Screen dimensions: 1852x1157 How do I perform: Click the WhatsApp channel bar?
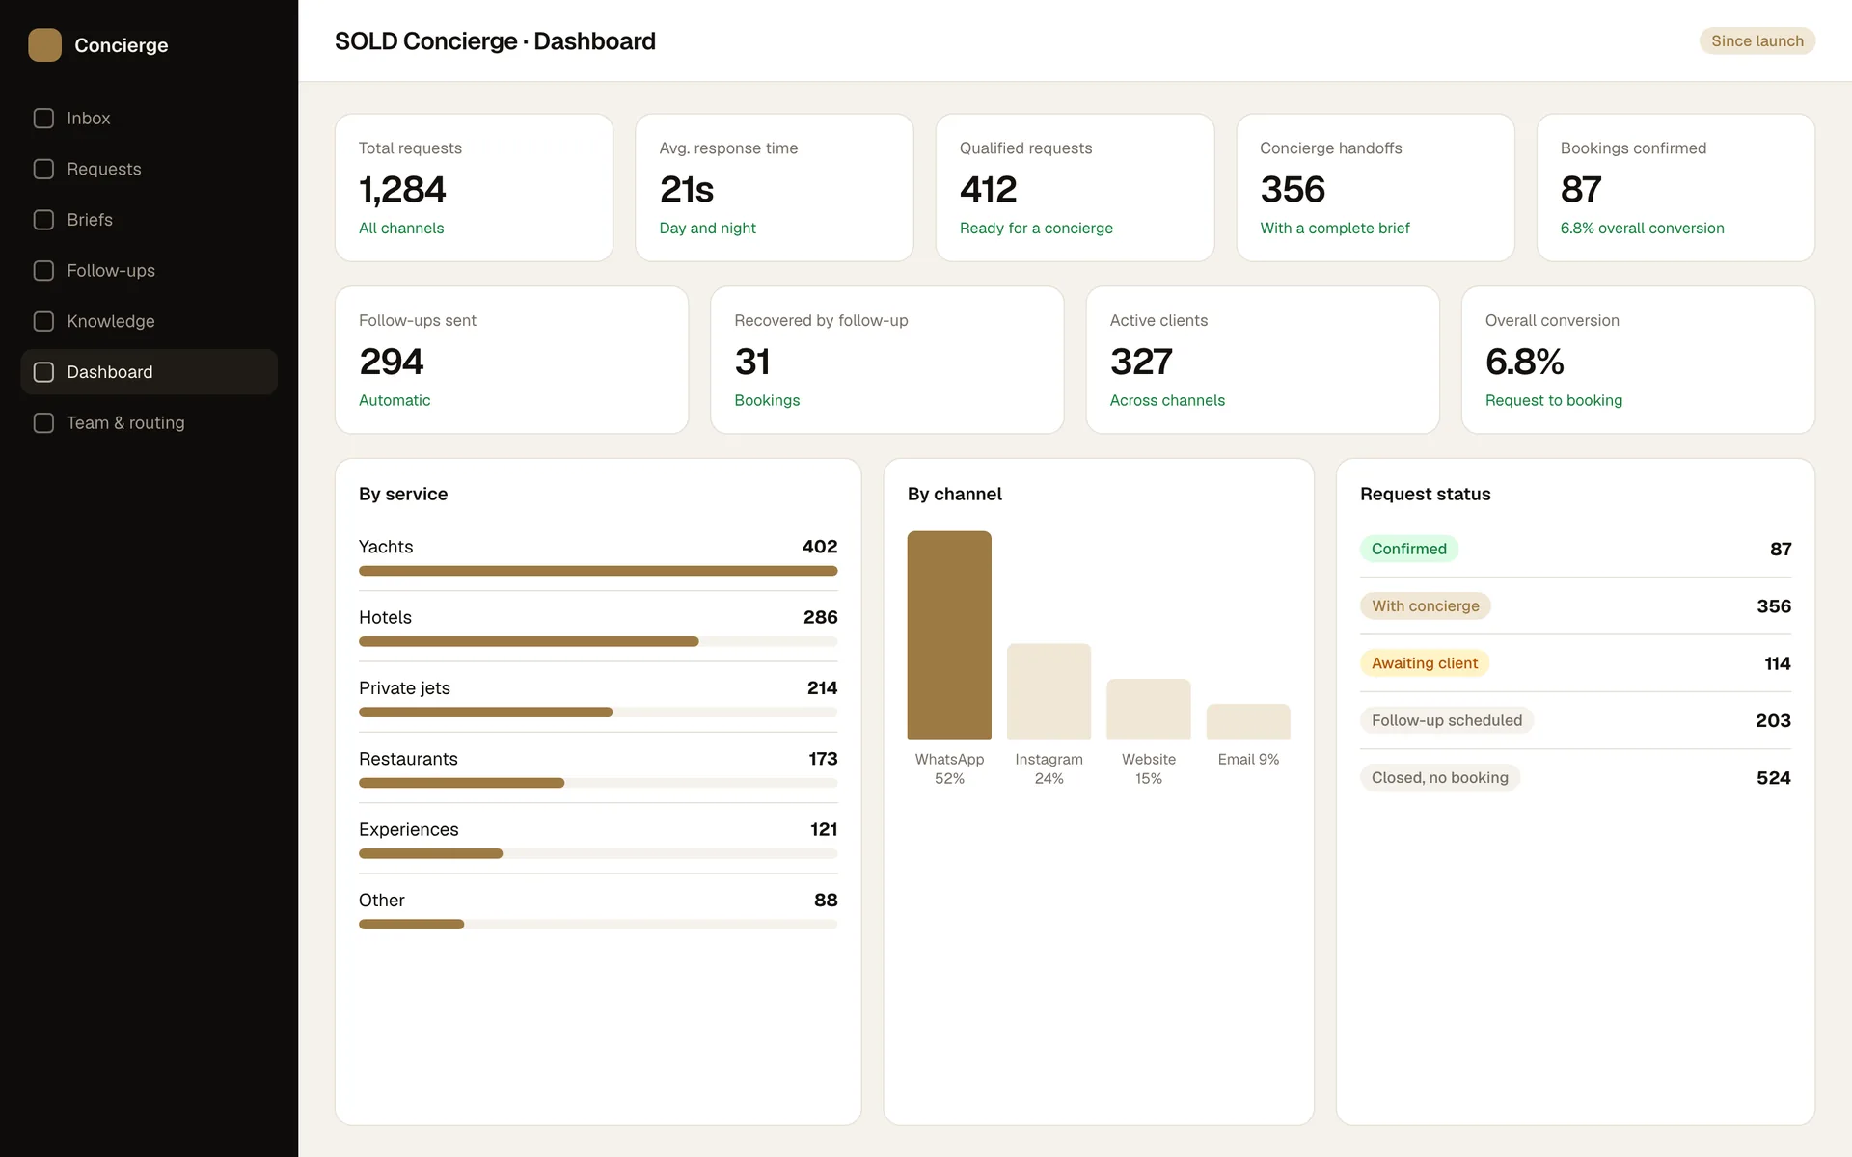[949, 634]
